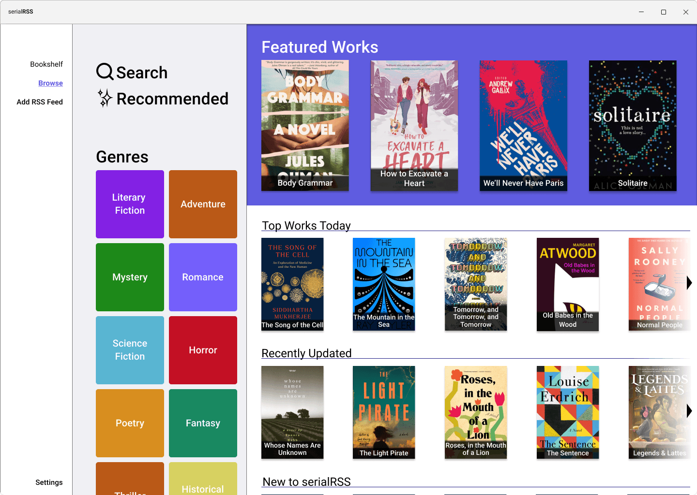697x495 pixels.
Task: Open Legends & Lattes book cover
Action: coord(659,412)
